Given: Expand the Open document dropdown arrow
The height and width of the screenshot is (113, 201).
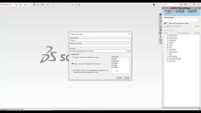Looking at the screenshot, I should (45, 5).
